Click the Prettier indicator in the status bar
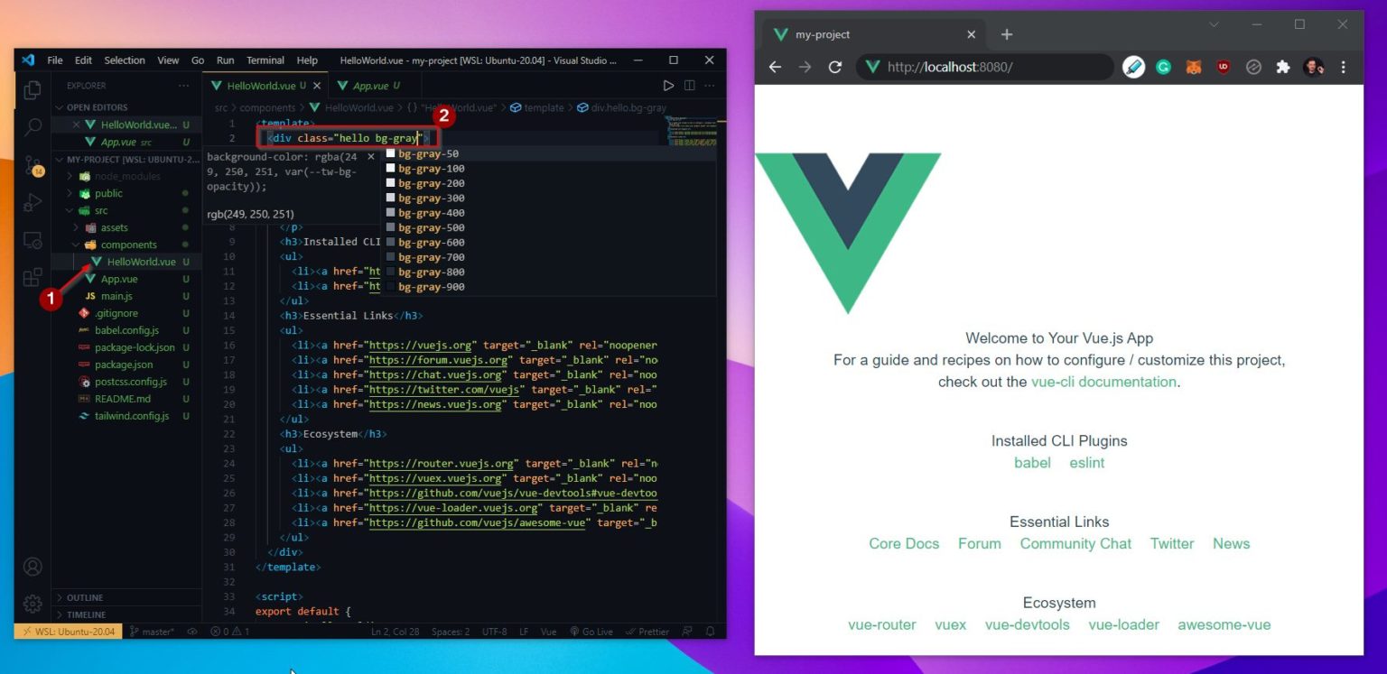This screenshot has width=1387, height=674. click(648, 632)
